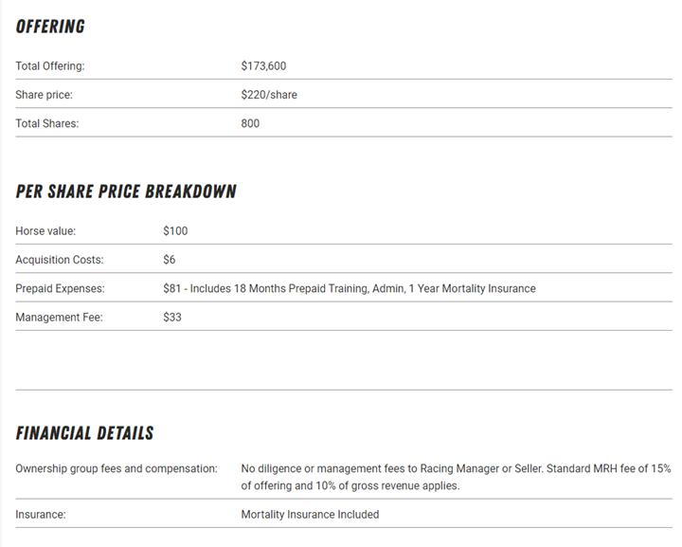Click the $81 prepaid training description text

(x=350, y=288)
